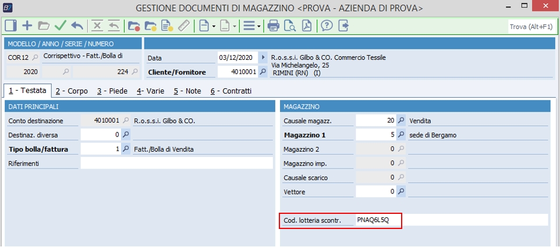Open lookup for Magazzino 1
This screenshot has width=560, height=247.
click(x=401, y=135)
